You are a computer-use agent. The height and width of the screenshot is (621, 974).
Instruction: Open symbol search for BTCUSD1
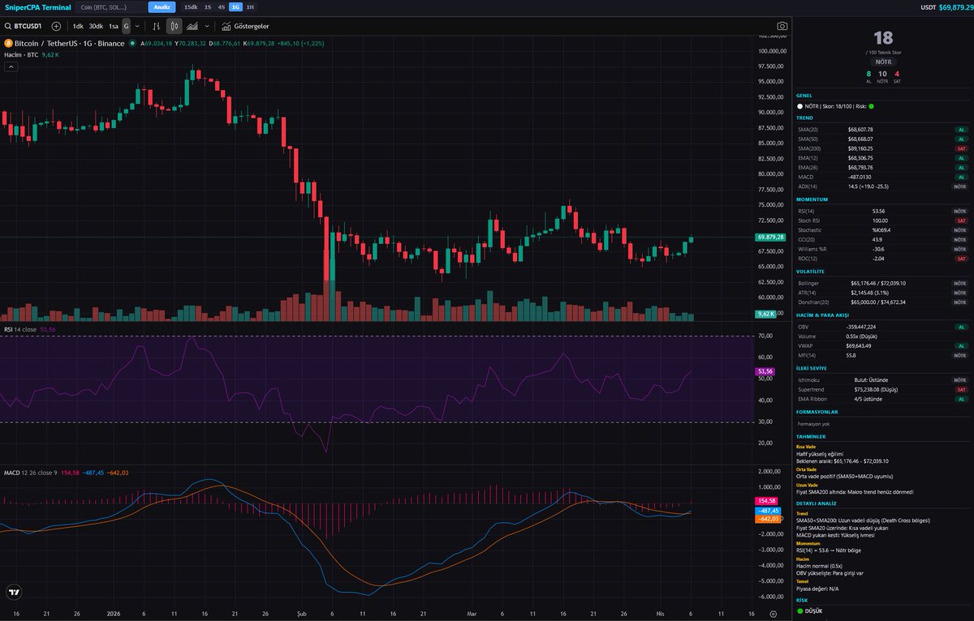pos(23,26)
